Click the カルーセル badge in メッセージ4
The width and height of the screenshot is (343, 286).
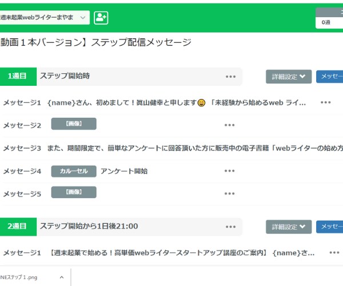coord(74,171)
